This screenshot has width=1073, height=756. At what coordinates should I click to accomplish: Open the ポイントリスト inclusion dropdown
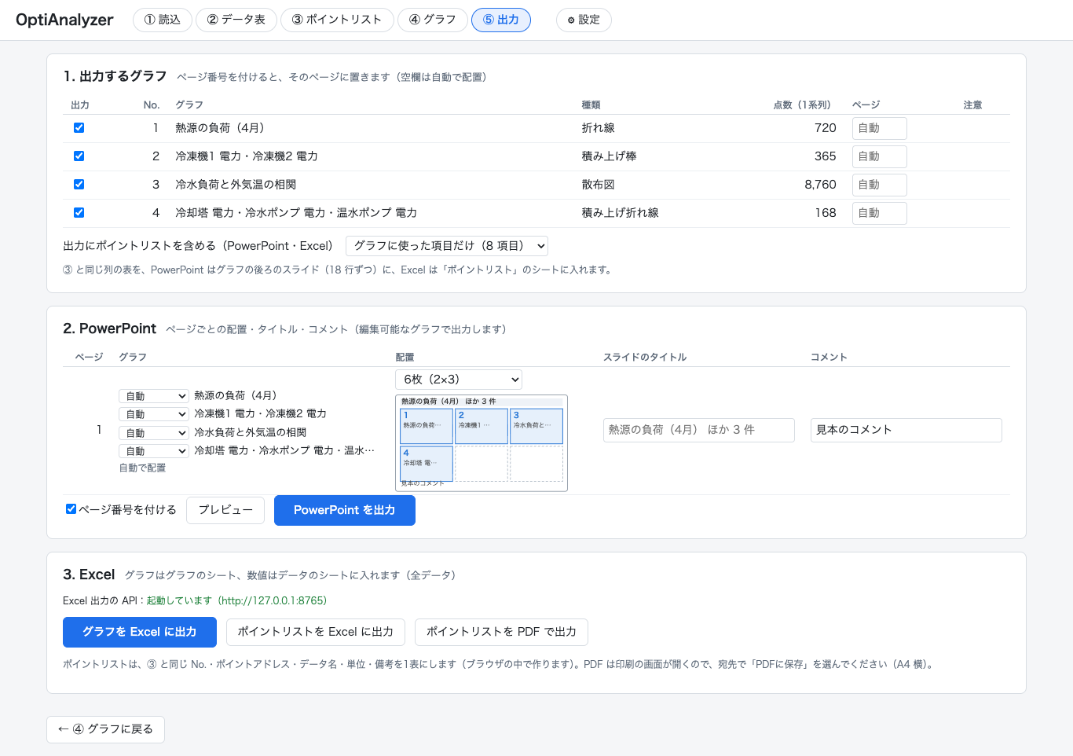pyautogui.click(x=447, y=246)
